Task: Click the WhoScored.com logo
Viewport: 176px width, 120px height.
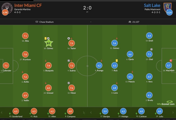Action: point(165,103)
